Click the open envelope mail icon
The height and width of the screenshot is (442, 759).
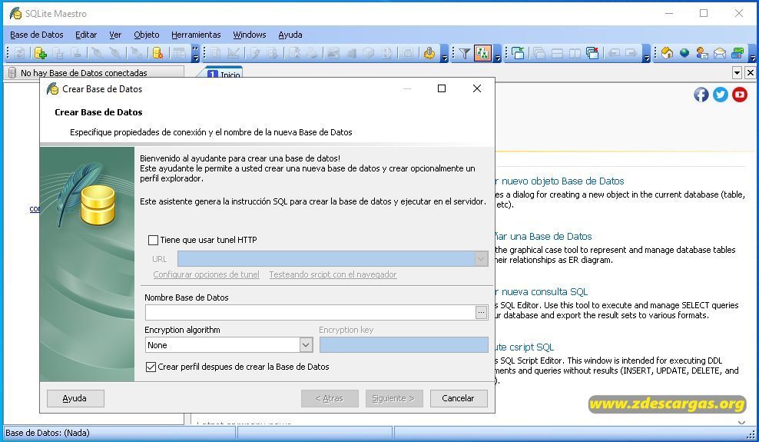pos(720,53)
